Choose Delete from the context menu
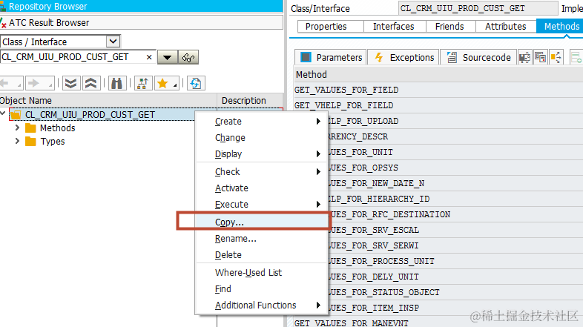The image size is (583, 327). pos(261,255)
